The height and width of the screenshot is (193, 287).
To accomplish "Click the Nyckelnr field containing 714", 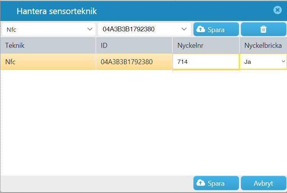I will [206, 62].
